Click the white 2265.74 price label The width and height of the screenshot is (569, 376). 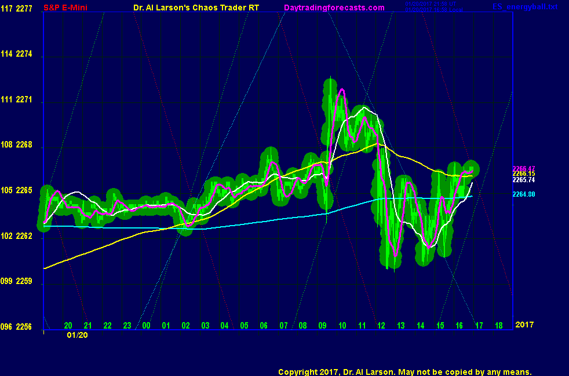523,180
